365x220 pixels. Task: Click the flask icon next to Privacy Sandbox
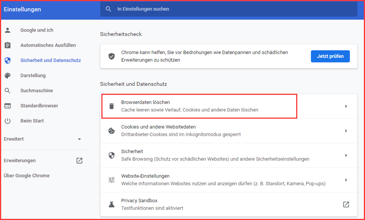pyautogui.click(x=112, y=204)
